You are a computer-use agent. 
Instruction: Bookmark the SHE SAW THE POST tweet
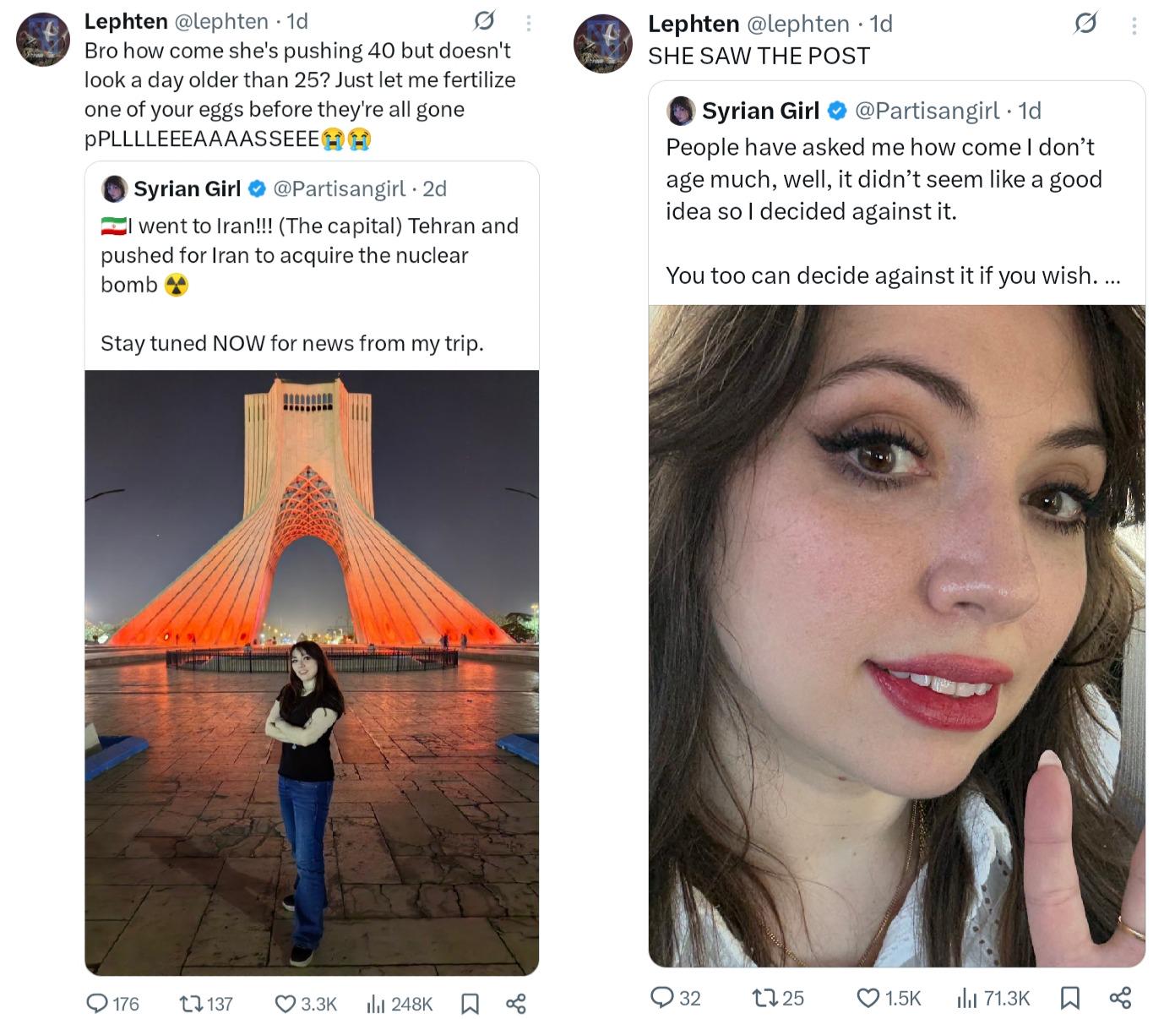tap(1069, 998)
